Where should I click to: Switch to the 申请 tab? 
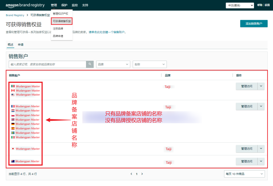pos(21,44)
